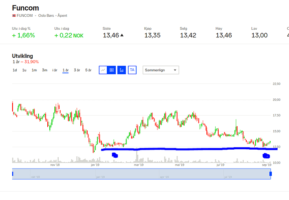Click the 20,00 price axis label
289x200 pixels.
point(276,100)
